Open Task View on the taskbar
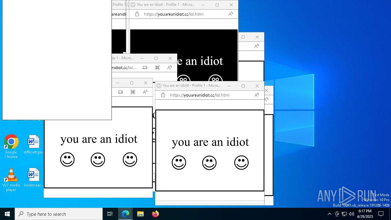Image resolution: width=391 pixels, height=220 pixels. pos(110,214)
